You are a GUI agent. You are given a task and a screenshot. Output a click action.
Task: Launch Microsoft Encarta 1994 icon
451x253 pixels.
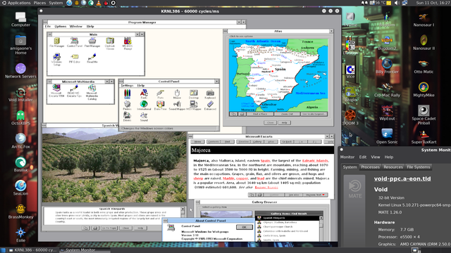pyautogui.click(x=56, y=91)
